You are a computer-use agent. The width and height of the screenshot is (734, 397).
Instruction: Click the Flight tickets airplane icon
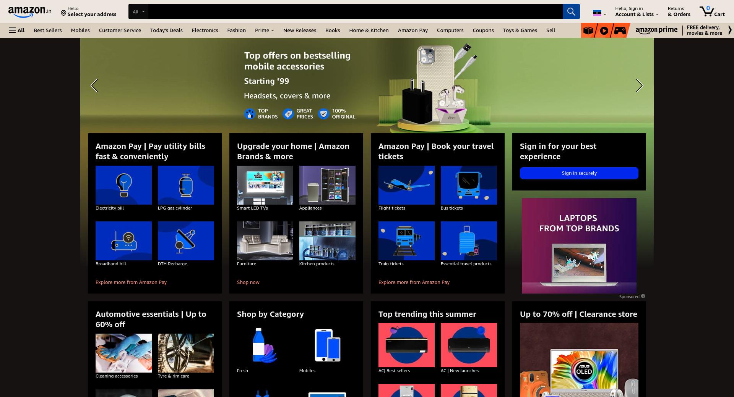coord(406,185)
